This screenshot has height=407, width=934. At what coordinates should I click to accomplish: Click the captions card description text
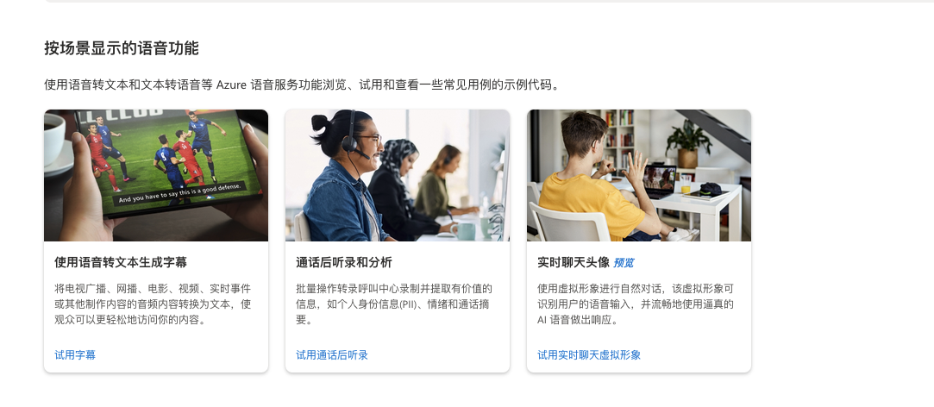click(154, 304)
